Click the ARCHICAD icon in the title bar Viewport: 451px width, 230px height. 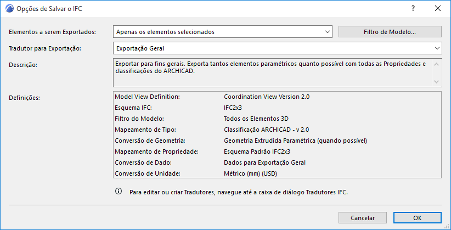pyautogui.click(x=9, y=9)
